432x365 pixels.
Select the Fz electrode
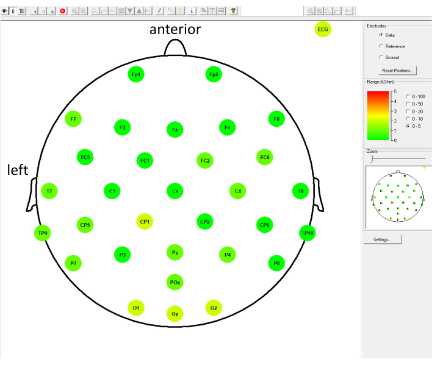[x=175, y=130]
